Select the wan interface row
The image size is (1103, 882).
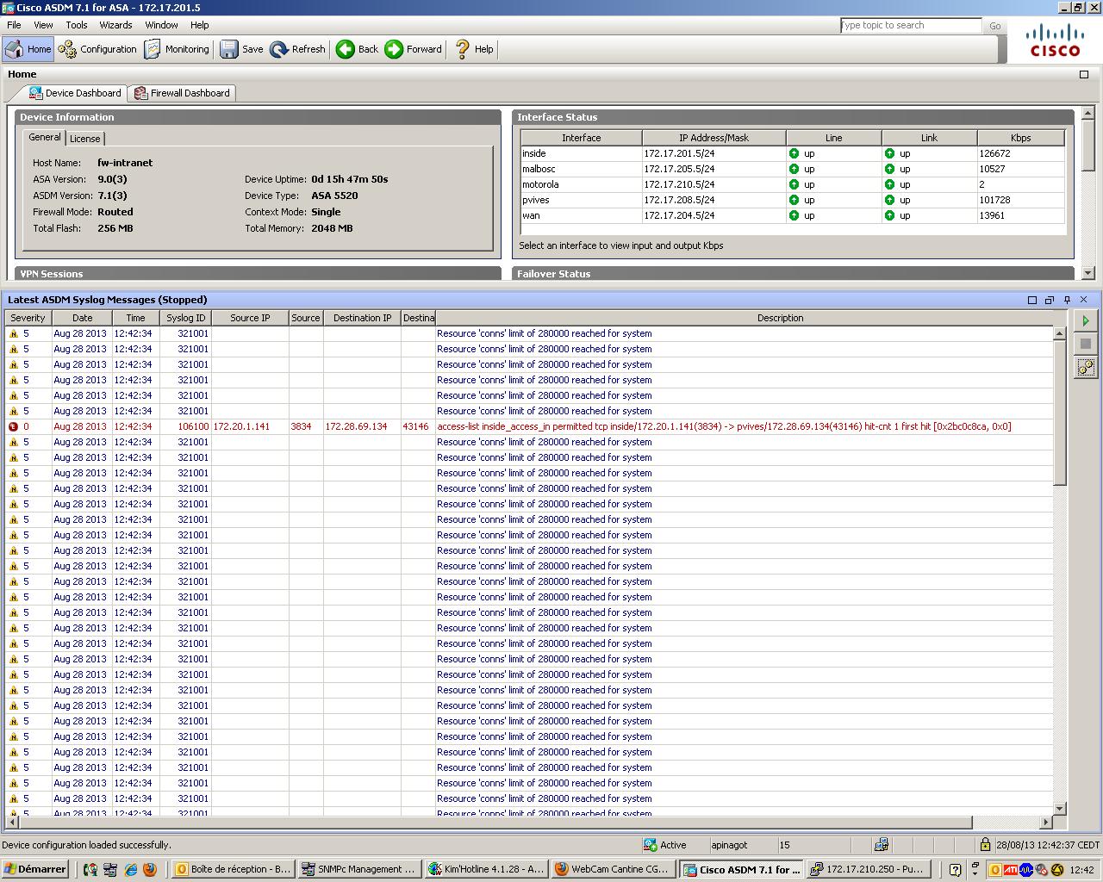[x=793, y=215]
